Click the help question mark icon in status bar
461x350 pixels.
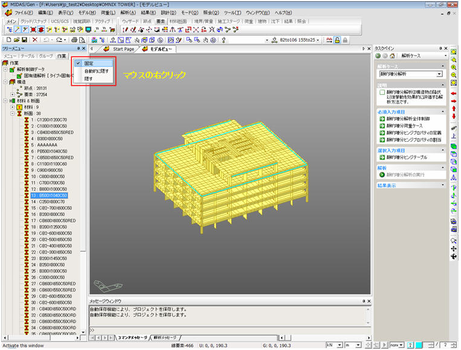click(x=411, y=345)
